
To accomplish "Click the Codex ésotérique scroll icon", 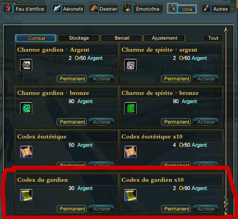I will 26,152.
